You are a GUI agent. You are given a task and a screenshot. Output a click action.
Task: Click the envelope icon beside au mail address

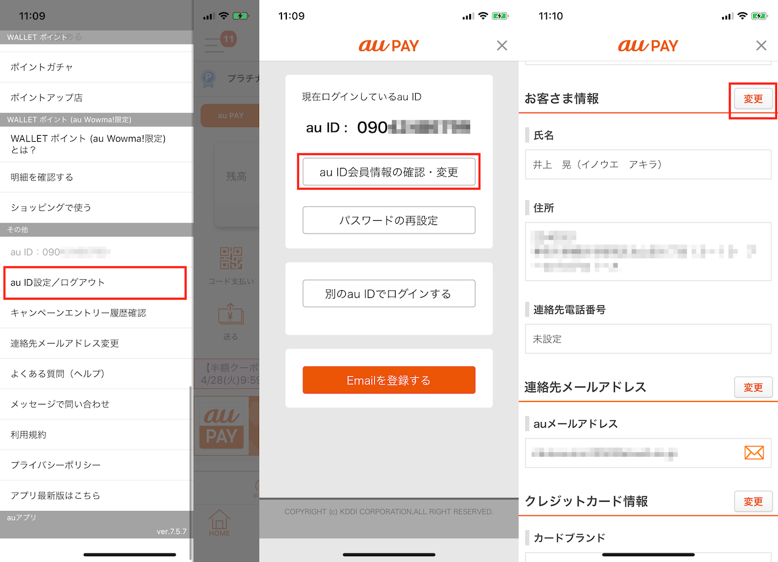coord(754,453)
